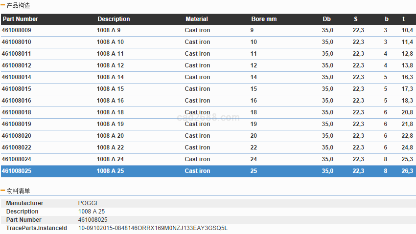
Task: Sort by Part Number column header
Action: (20, 19)
